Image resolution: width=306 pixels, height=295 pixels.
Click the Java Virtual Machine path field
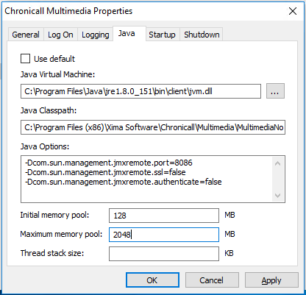(140, 91)
